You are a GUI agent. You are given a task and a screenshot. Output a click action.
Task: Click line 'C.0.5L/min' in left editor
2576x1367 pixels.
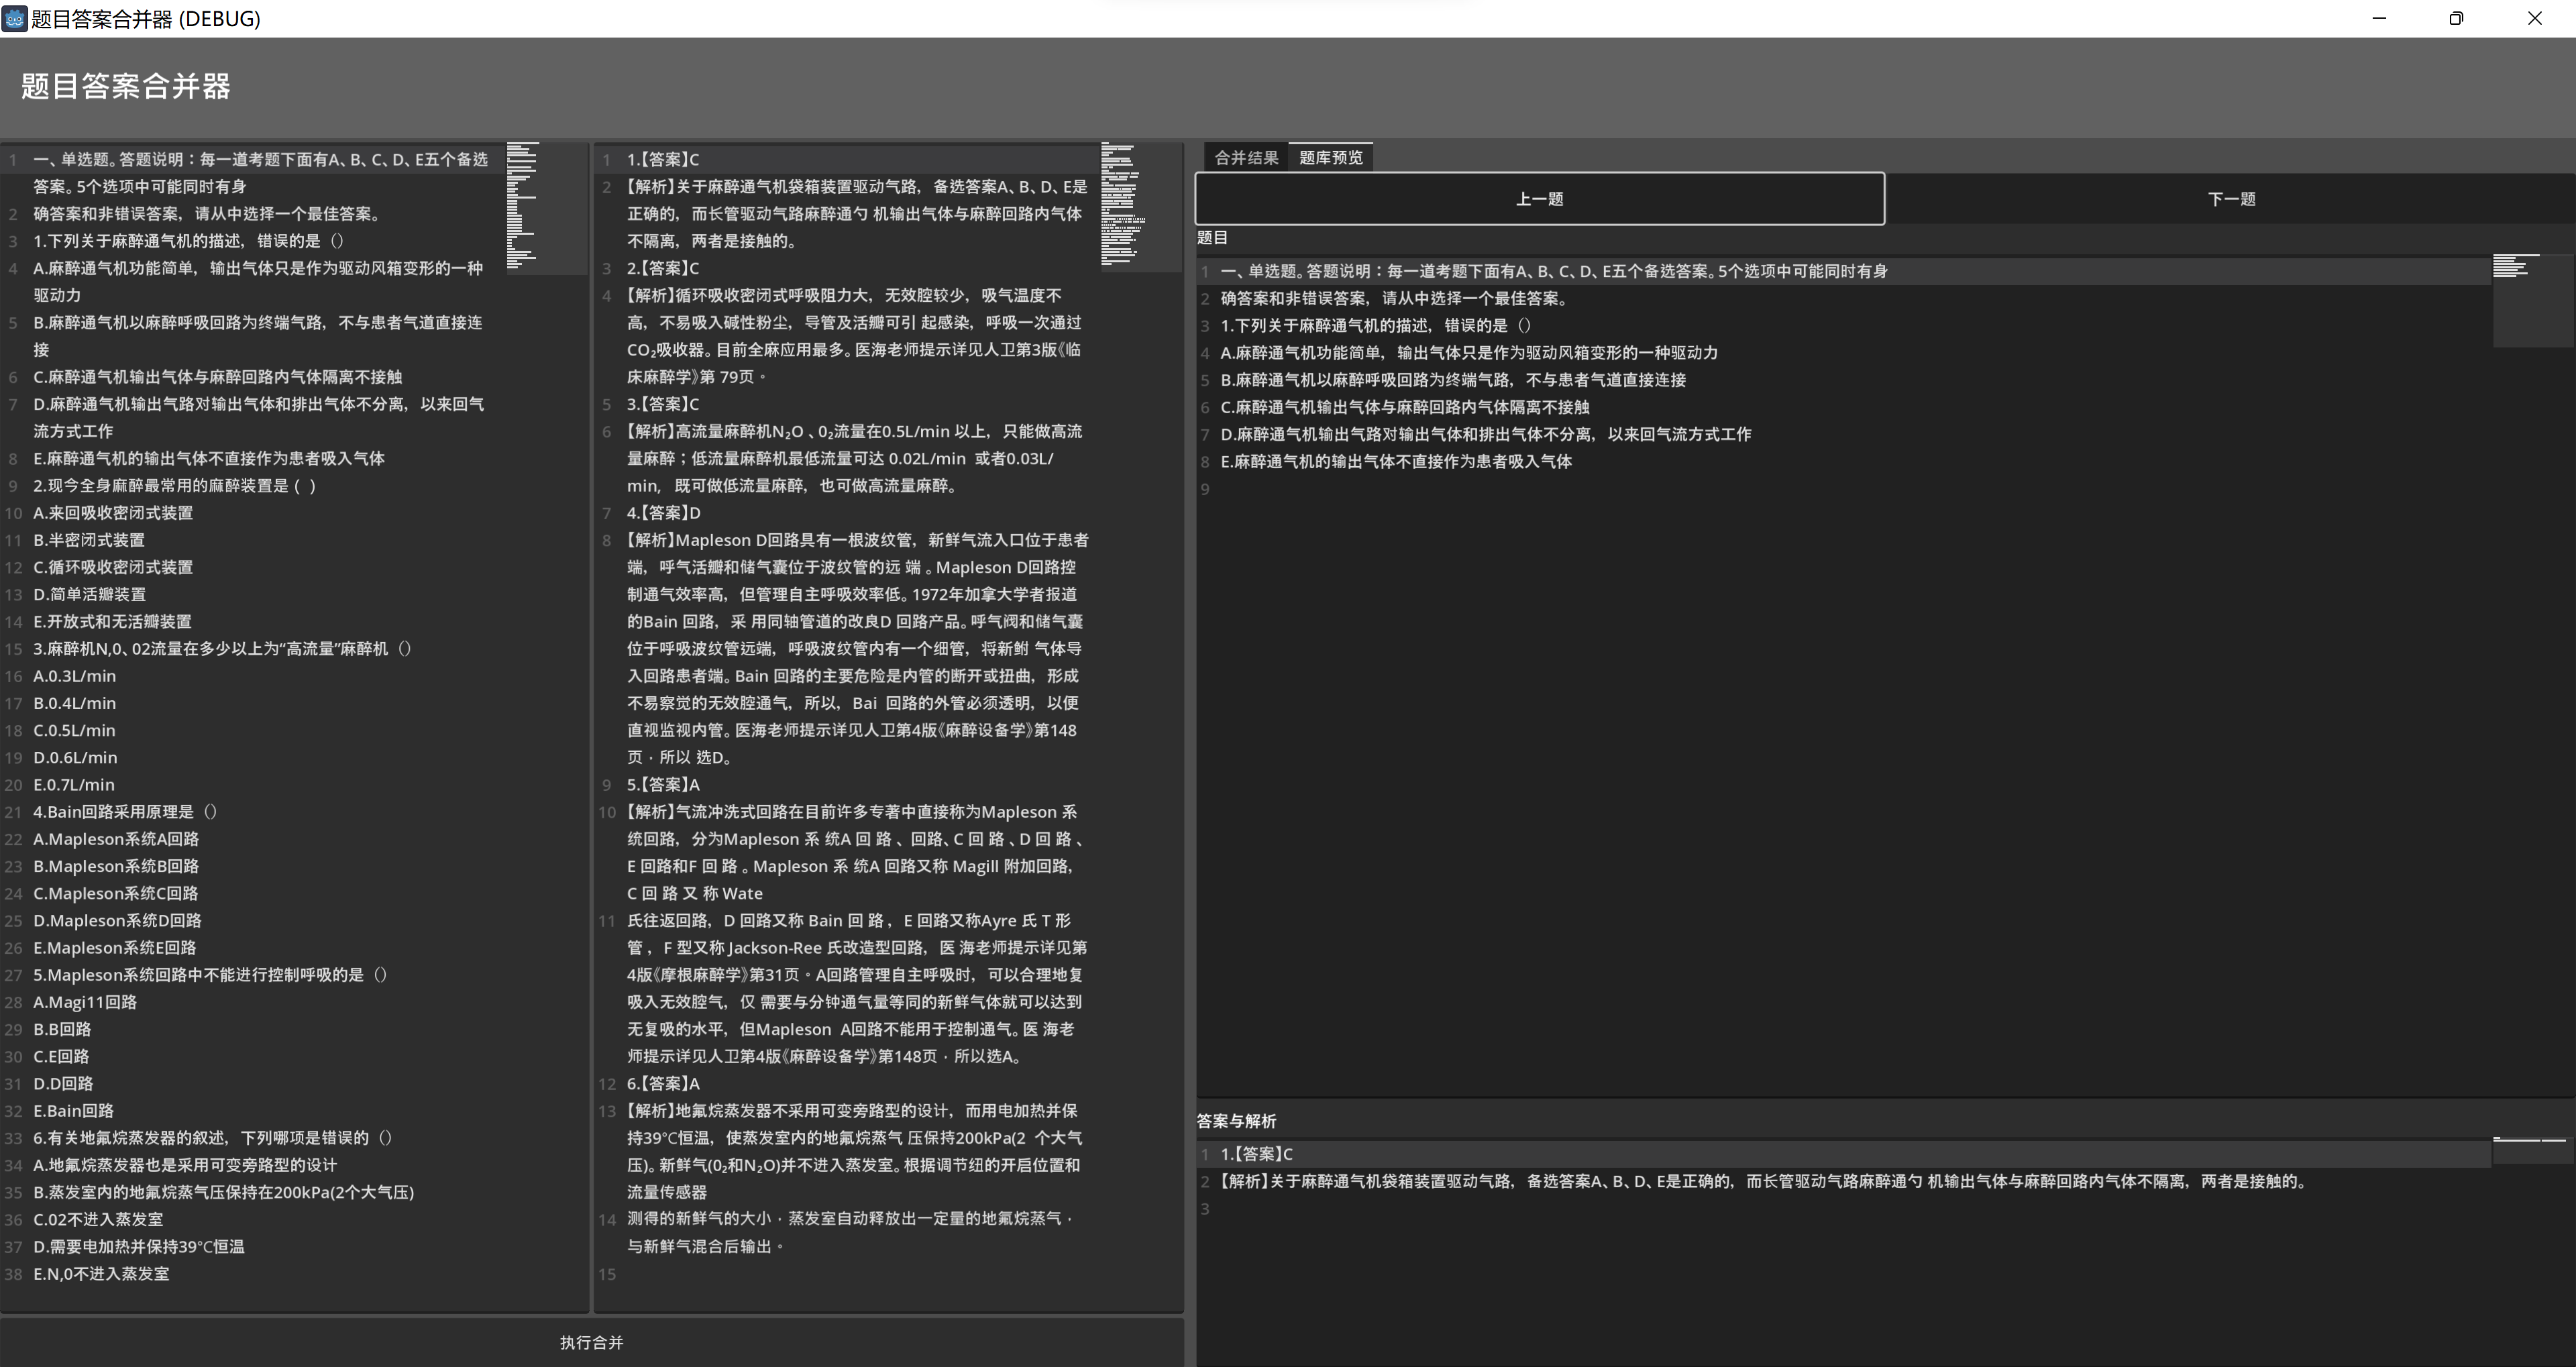[x=74, y=731]
